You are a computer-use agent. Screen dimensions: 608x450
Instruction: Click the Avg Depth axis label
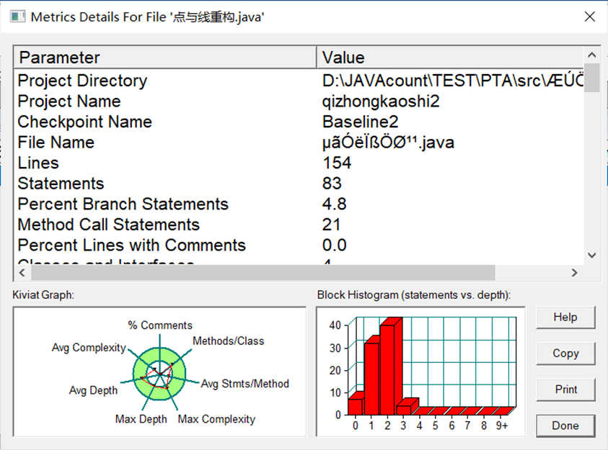pos(93,390)
